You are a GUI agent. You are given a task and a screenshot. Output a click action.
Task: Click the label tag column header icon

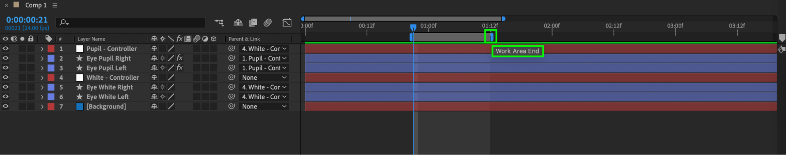49,39
